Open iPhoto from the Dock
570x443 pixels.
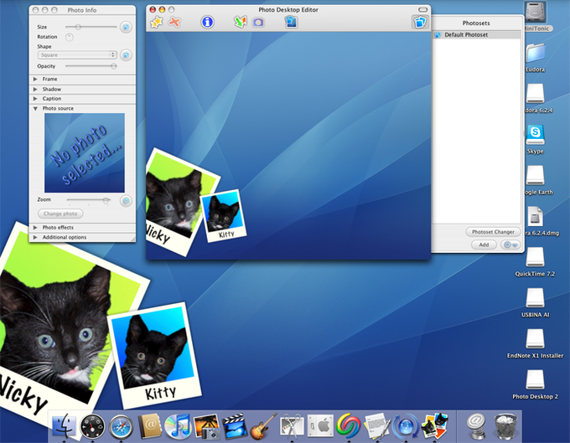pyautogui.click(x=206, y=425)
